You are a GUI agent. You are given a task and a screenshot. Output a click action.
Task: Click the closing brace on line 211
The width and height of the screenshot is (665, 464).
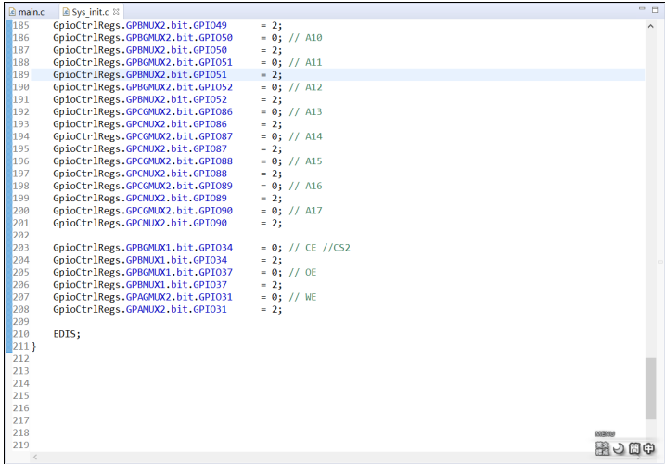pyautogui.click(x=34, y=347)
